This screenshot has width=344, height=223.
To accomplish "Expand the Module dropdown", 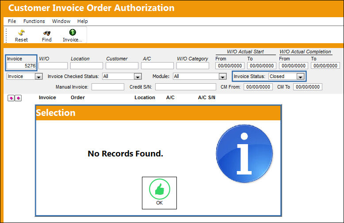I will 200,76.
